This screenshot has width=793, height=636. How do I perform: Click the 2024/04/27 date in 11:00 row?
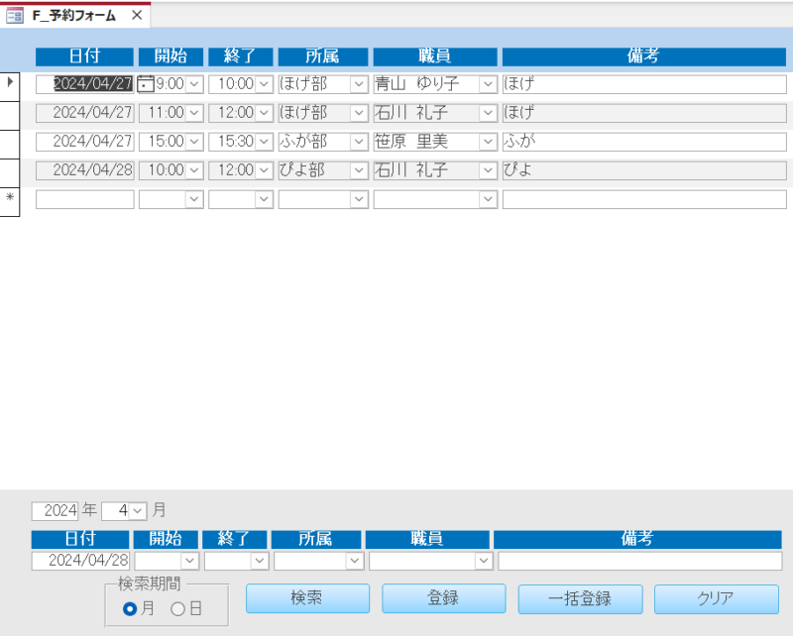(85, 113)
